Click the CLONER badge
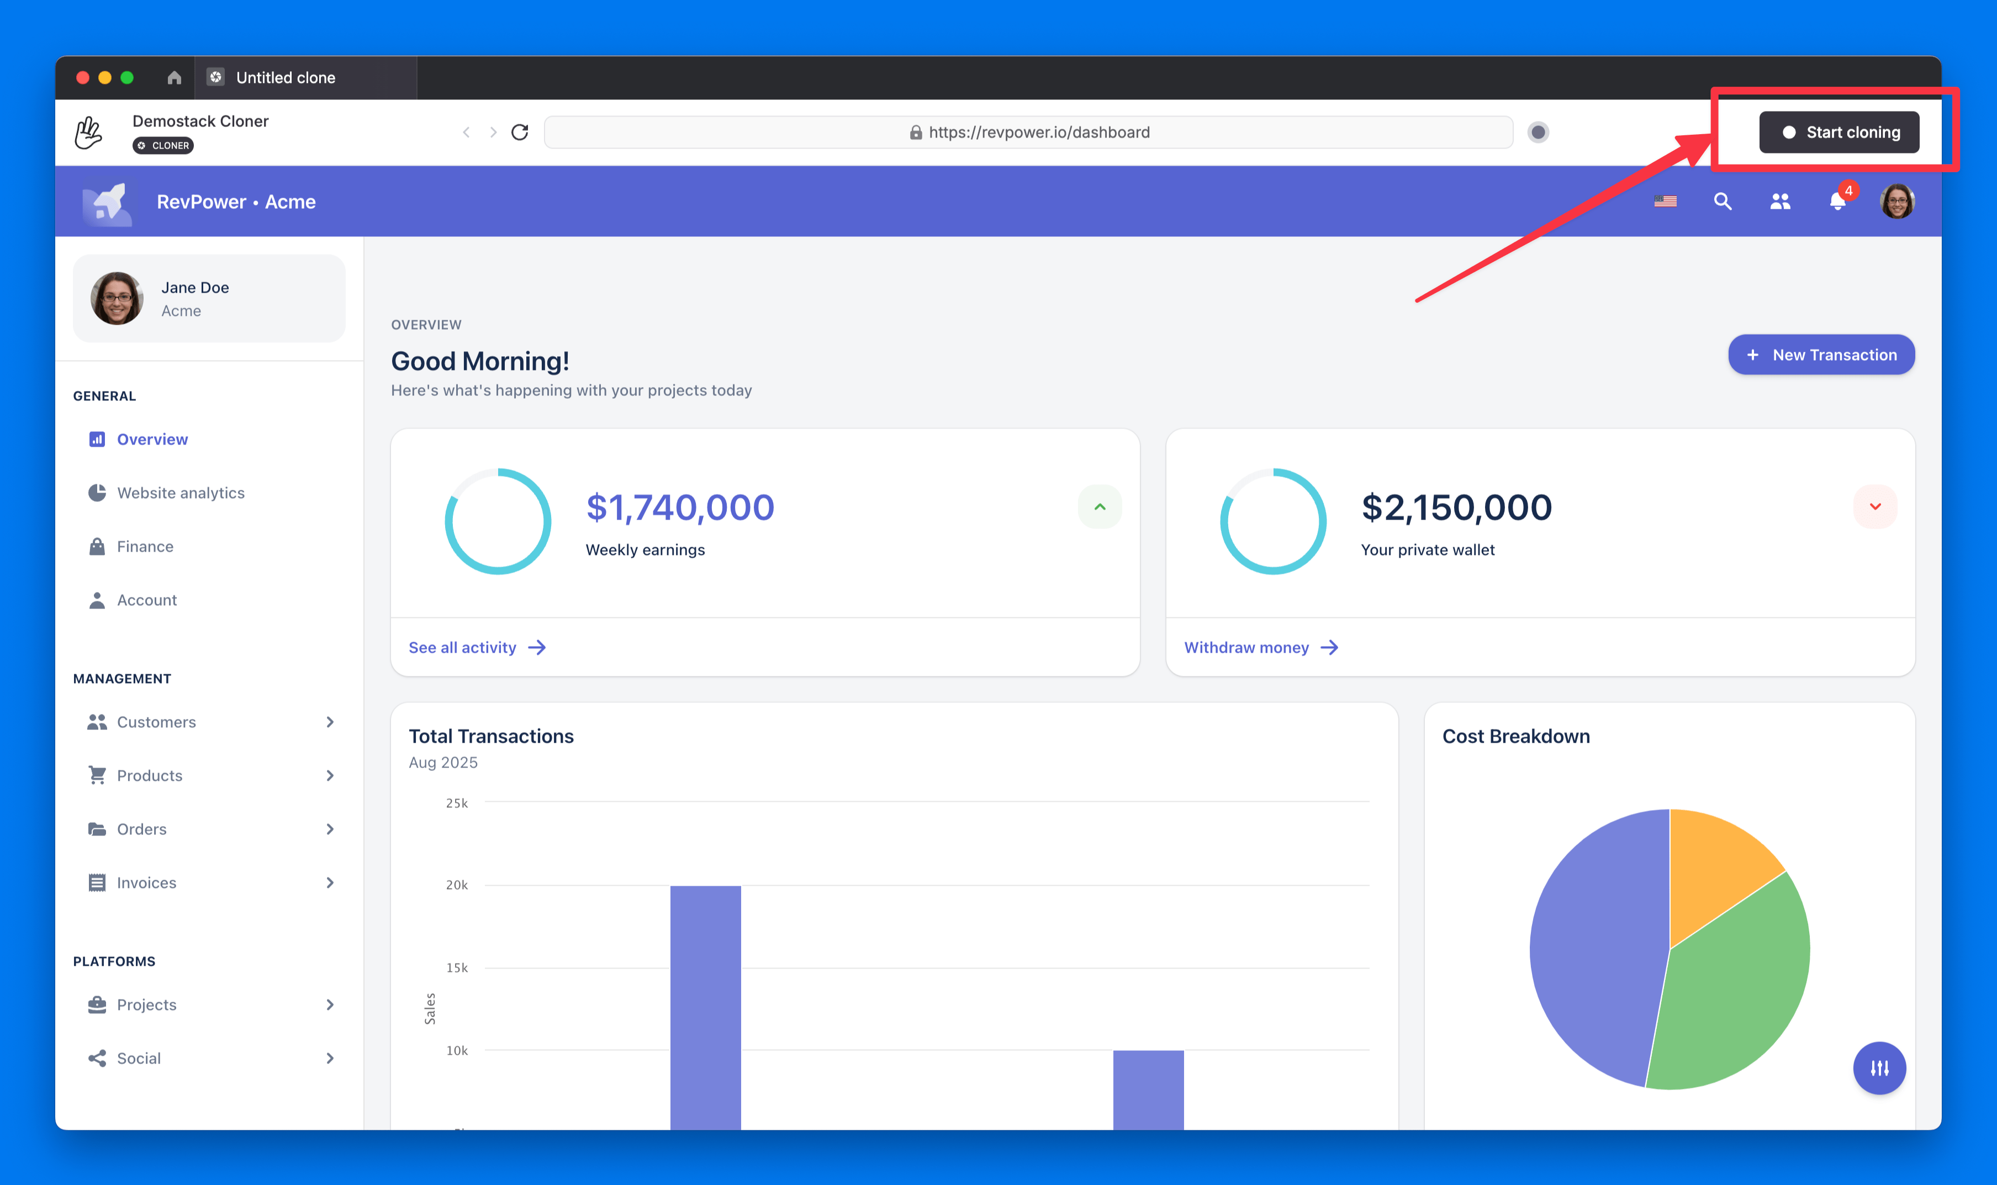1997x1185 pixels. coord(163,145)
